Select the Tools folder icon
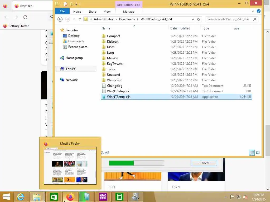The height and width of the screenshot is (202, 270). pos(104,69)
